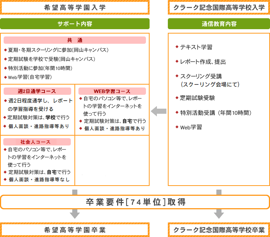Click the クラーク記念国際高等学校卒業 box
The image size is (270, 237).
pos(219,230)
